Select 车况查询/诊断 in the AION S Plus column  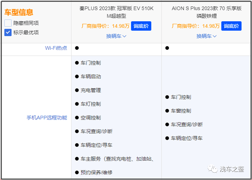[187, 124]
